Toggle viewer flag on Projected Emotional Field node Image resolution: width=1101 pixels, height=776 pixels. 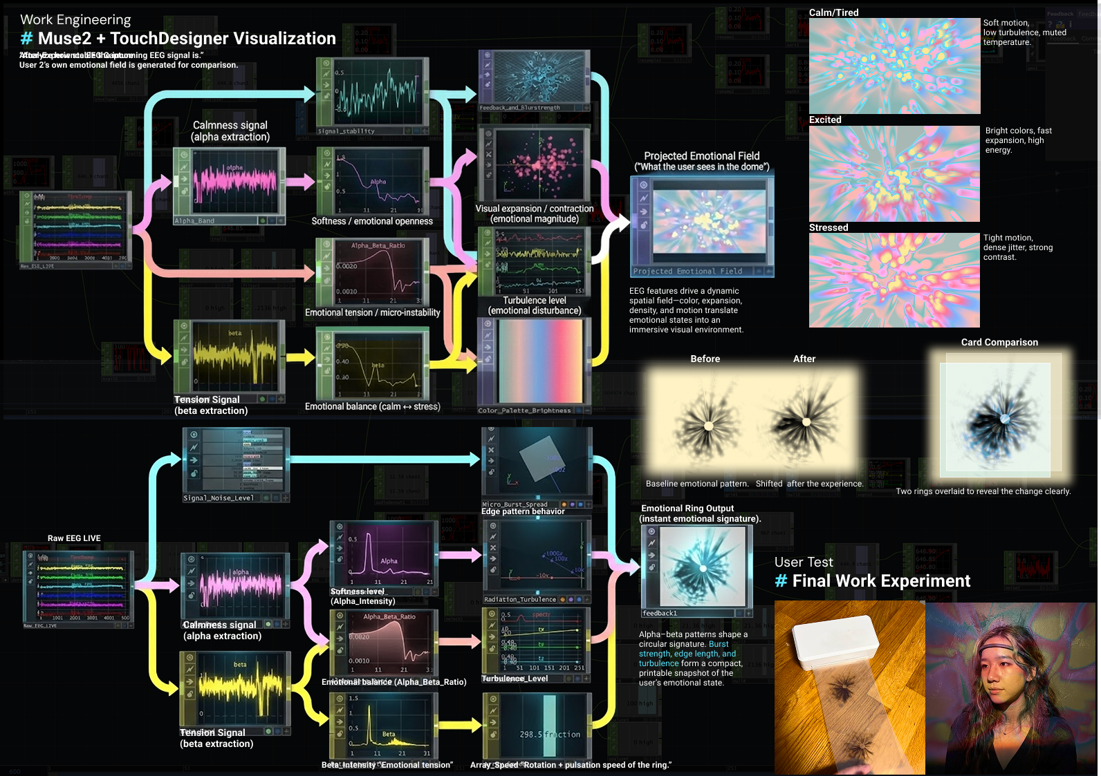pyautogui.click(x=644, y=185)
